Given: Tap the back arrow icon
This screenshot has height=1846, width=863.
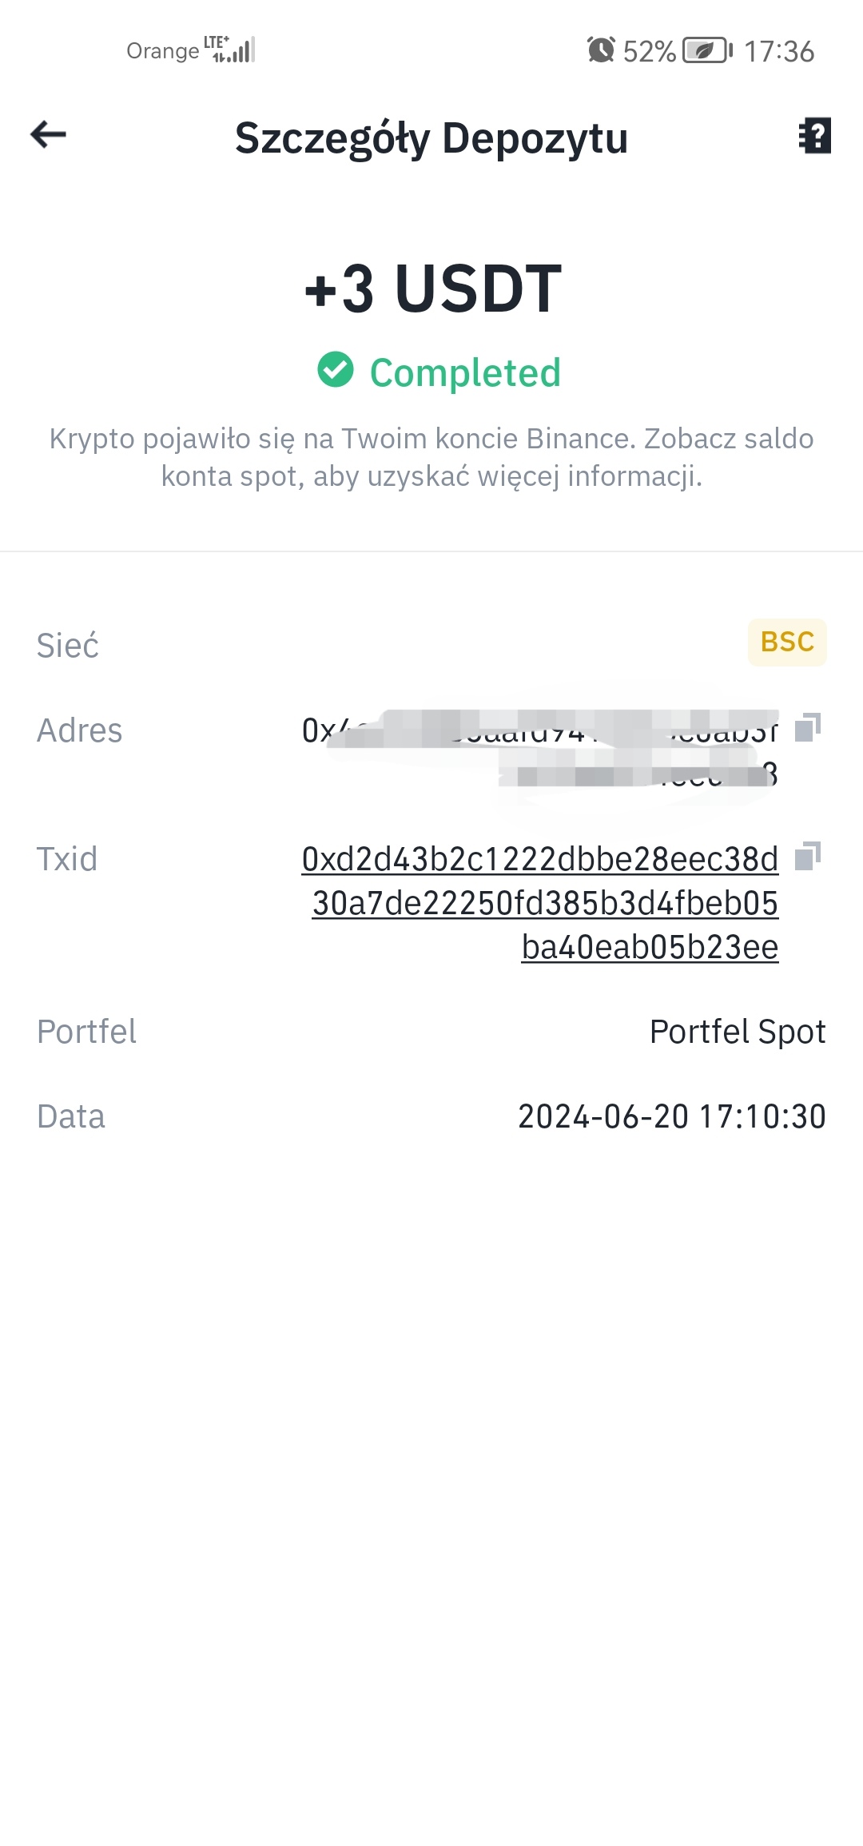Looking at the screenshot, I should point(48,134).
